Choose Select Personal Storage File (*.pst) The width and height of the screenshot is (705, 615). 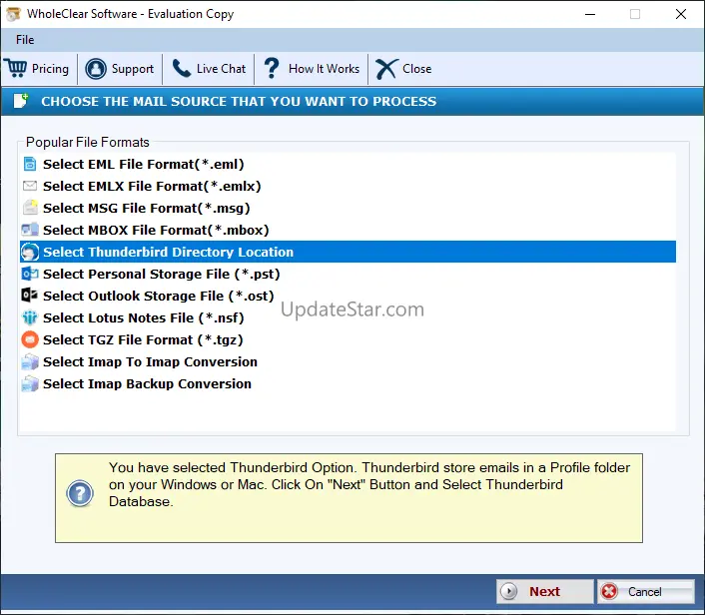[x=348, y=274]
